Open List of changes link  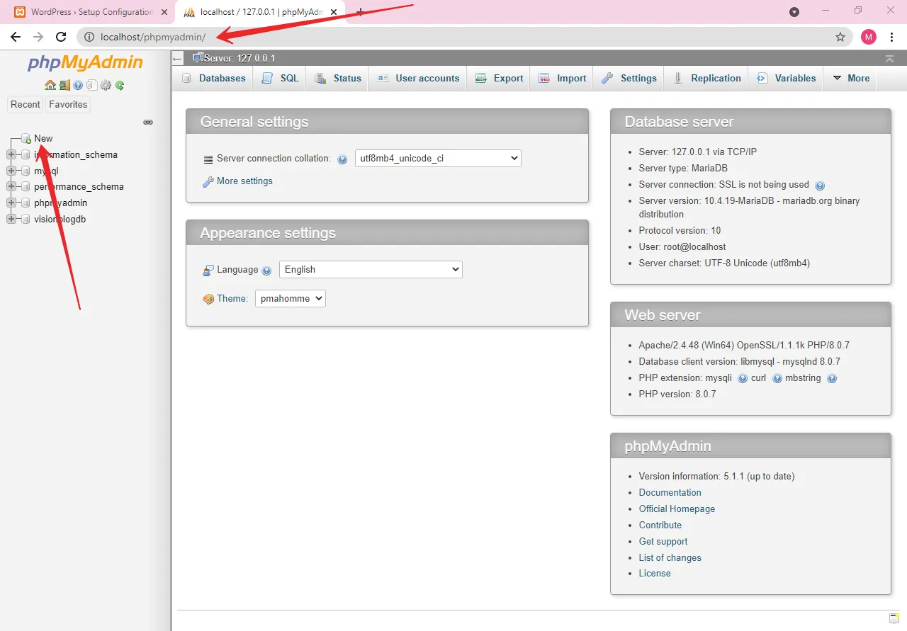670,557
